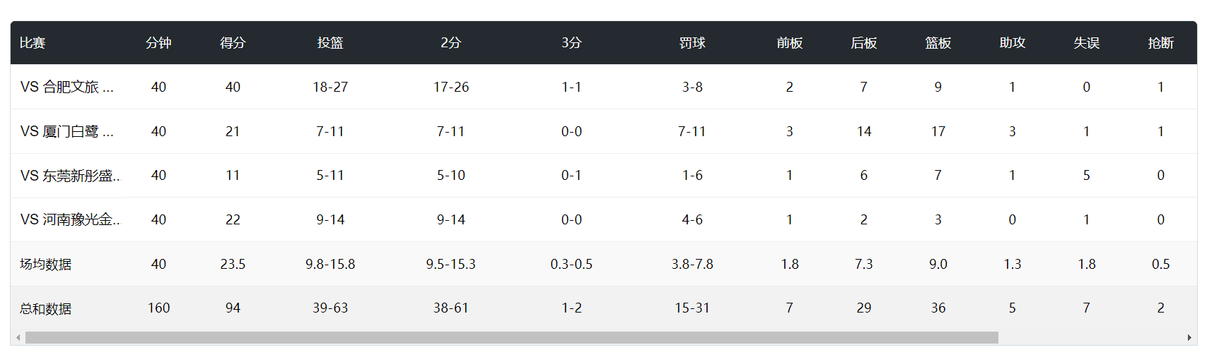Image resolution: width=1207 pixels, height=357 pixels.
Task: Click the scrollbar right arrow
Action: click(1189, 338)
